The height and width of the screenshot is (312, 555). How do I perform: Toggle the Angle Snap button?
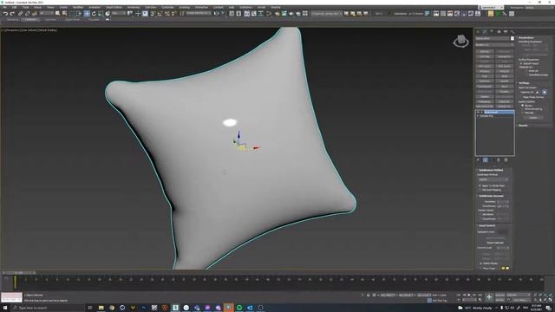click(160, 14)
